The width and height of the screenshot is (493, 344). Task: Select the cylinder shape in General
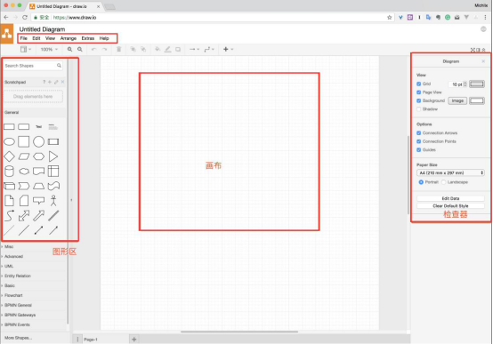[9, 172]
